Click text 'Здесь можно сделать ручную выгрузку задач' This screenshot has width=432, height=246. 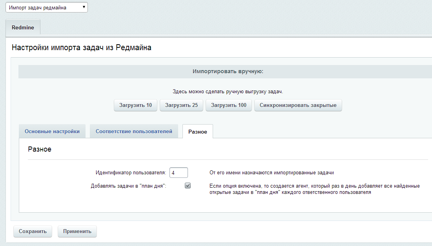pos(228,92)
